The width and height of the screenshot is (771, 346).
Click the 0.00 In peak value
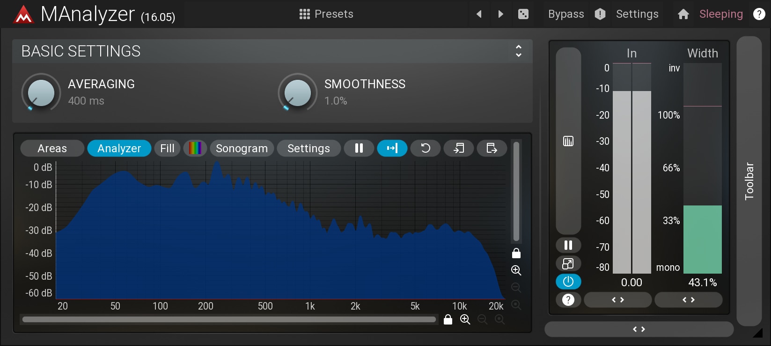point(631,282)
